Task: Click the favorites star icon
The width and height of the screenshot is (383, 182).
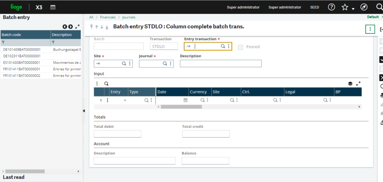Action: pyautogui.click(x=345, y=7)
